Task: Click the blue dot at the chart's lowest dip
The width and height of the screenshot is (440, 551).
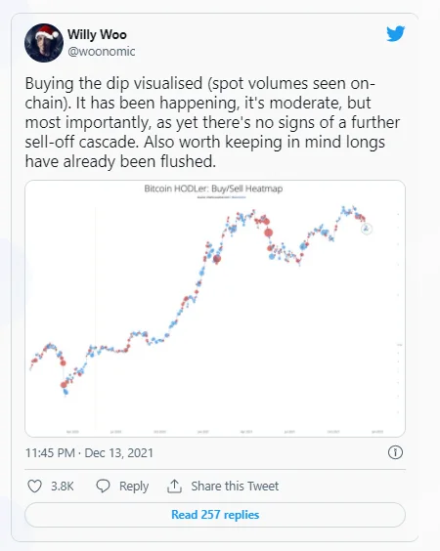Action: 66,392
